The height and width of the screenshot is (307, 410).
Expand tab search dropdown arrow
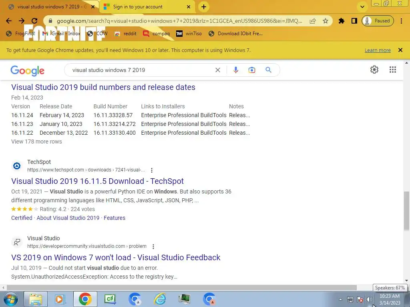[x=362, y=7]
